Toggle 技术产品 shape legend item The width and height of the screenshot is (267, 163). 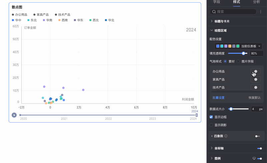[62, 15]
